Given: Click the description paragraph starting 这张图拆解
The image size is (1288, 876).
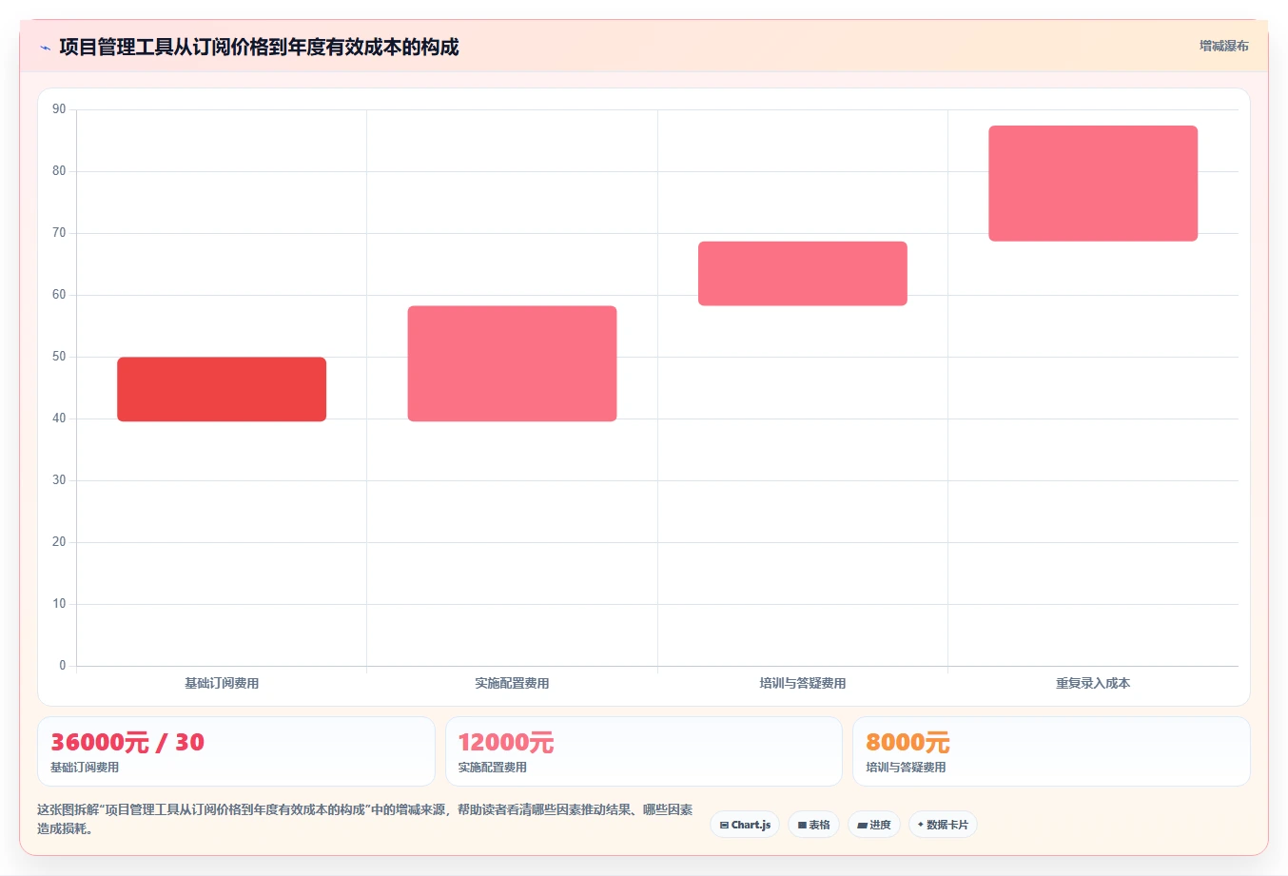Looking at the screenshot, I should point(365,819).
